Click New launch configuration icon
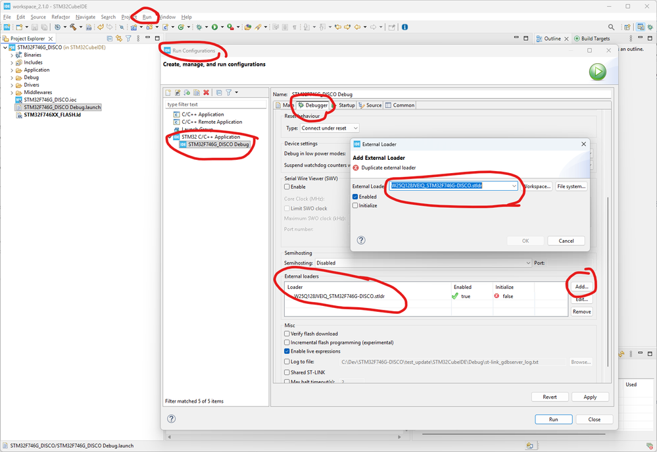 pos(168,93)
